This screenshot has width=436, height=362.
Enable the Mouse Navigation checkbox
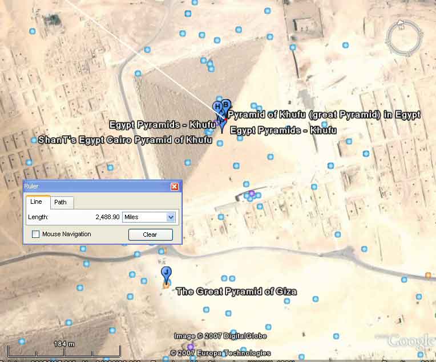36,234
